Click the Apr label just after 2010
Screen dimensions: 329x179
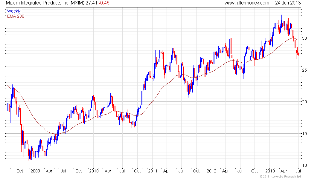click(x=108, y=171)
